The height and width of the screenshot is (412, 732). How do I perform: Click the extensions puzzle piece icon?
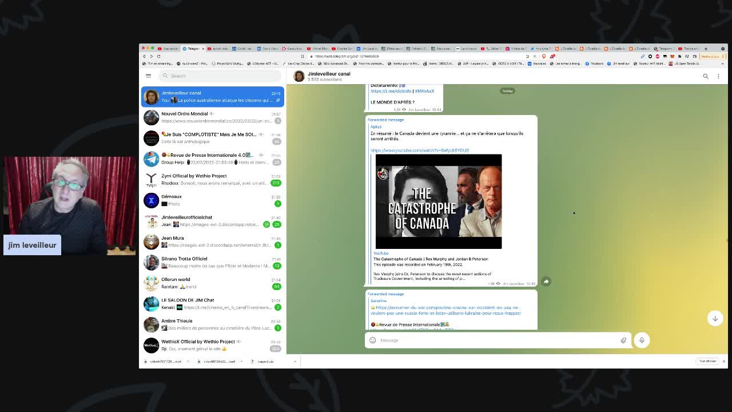tap(679, 56)
